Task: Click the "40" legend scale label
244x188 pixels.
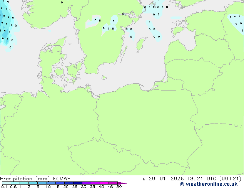Action: (101, 186)
